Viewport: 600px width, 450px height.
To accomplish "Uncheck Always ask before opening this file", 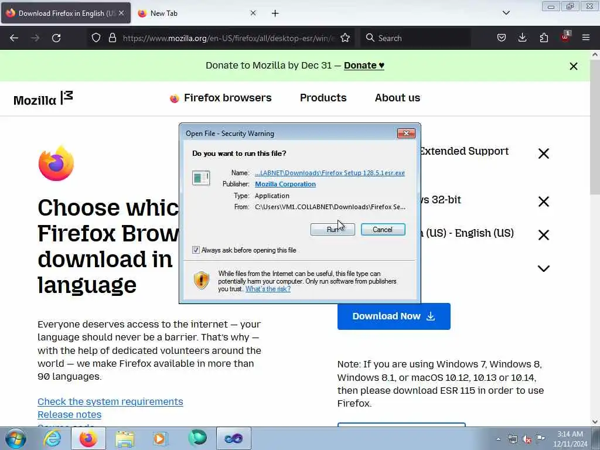I will point(196,250).
